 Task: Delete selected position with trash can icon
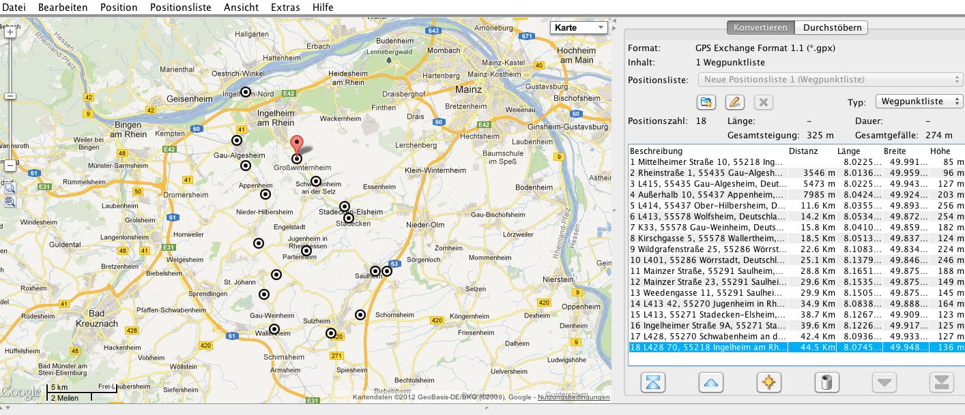[826, 382]
